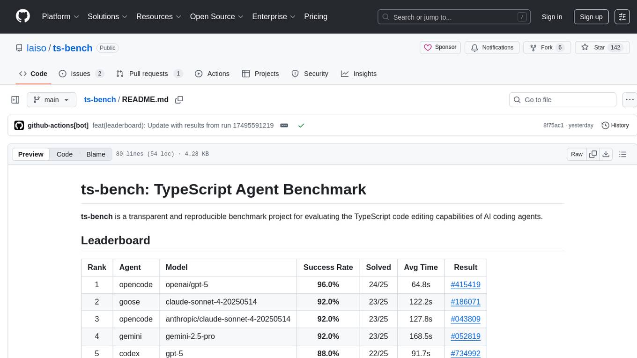Screen dimensions: 637x358
Task: Open the leaderboard update commit message
Action: 183,126
